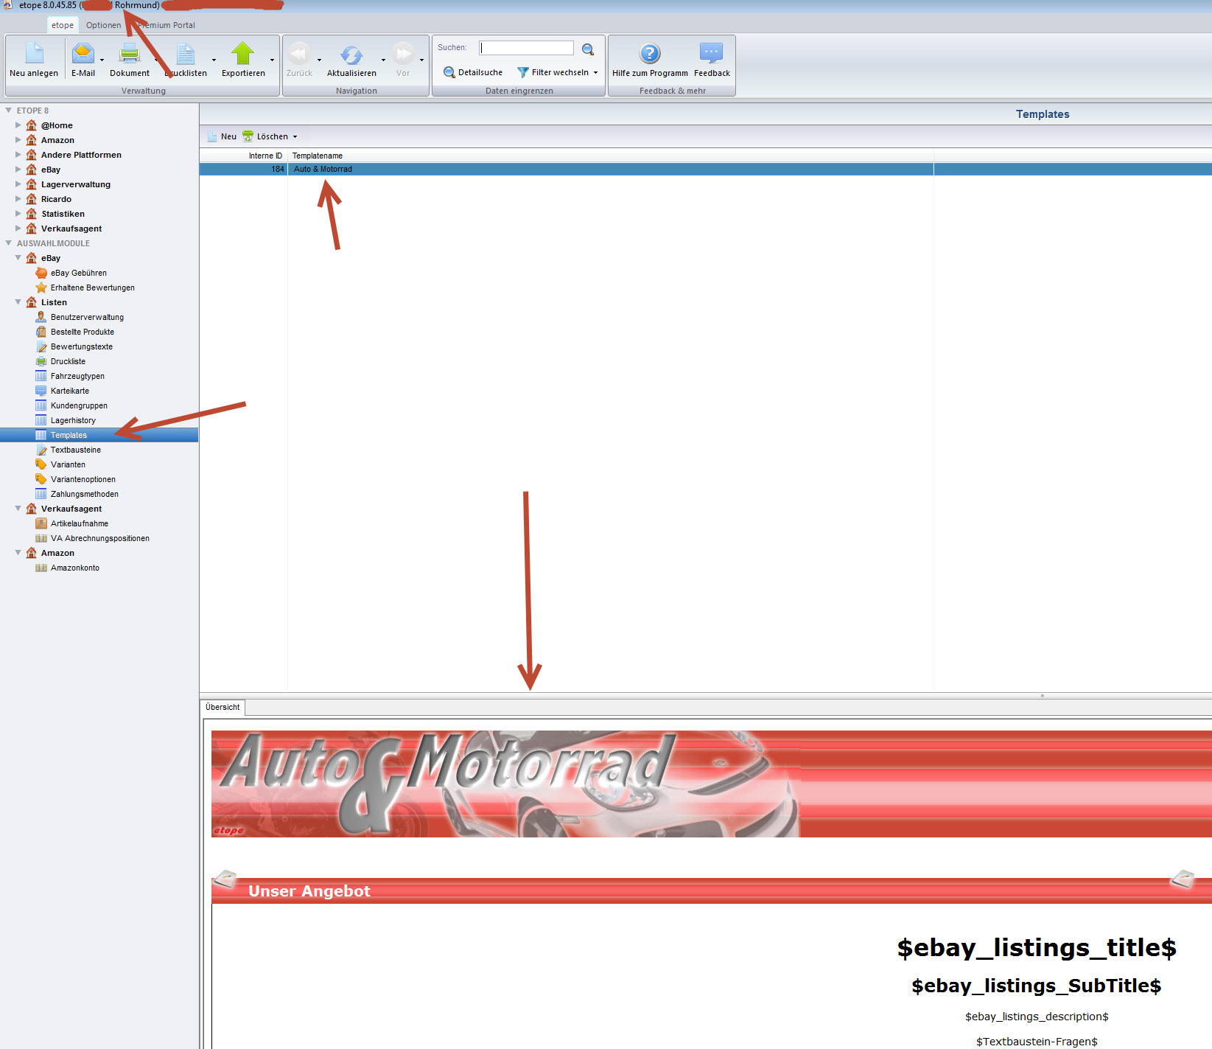The image size is (1212, 1049).
Task: Select Textbausteine in the sidebar
Action: point(75,450)
